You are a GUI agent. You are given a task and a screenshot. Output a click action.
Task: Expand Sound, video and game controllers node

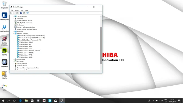[x=13, y=68]
